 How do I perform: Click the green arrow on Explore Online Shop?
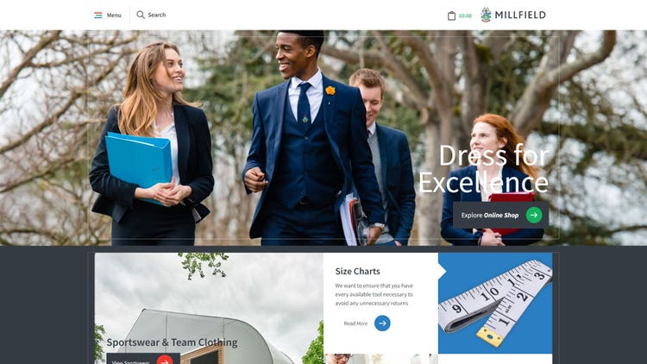(534, 215)
